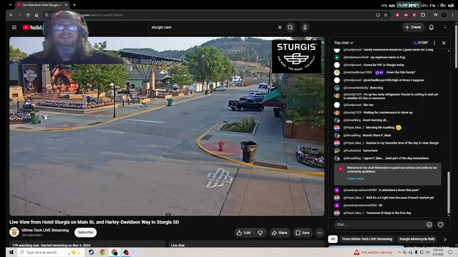
Task: Select the From UDrive Tech LIVE Streaming chip
Action: point(367,239)
